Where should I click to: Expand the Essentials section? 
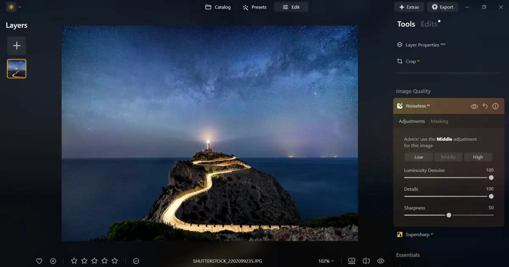(x=408, y=255)
